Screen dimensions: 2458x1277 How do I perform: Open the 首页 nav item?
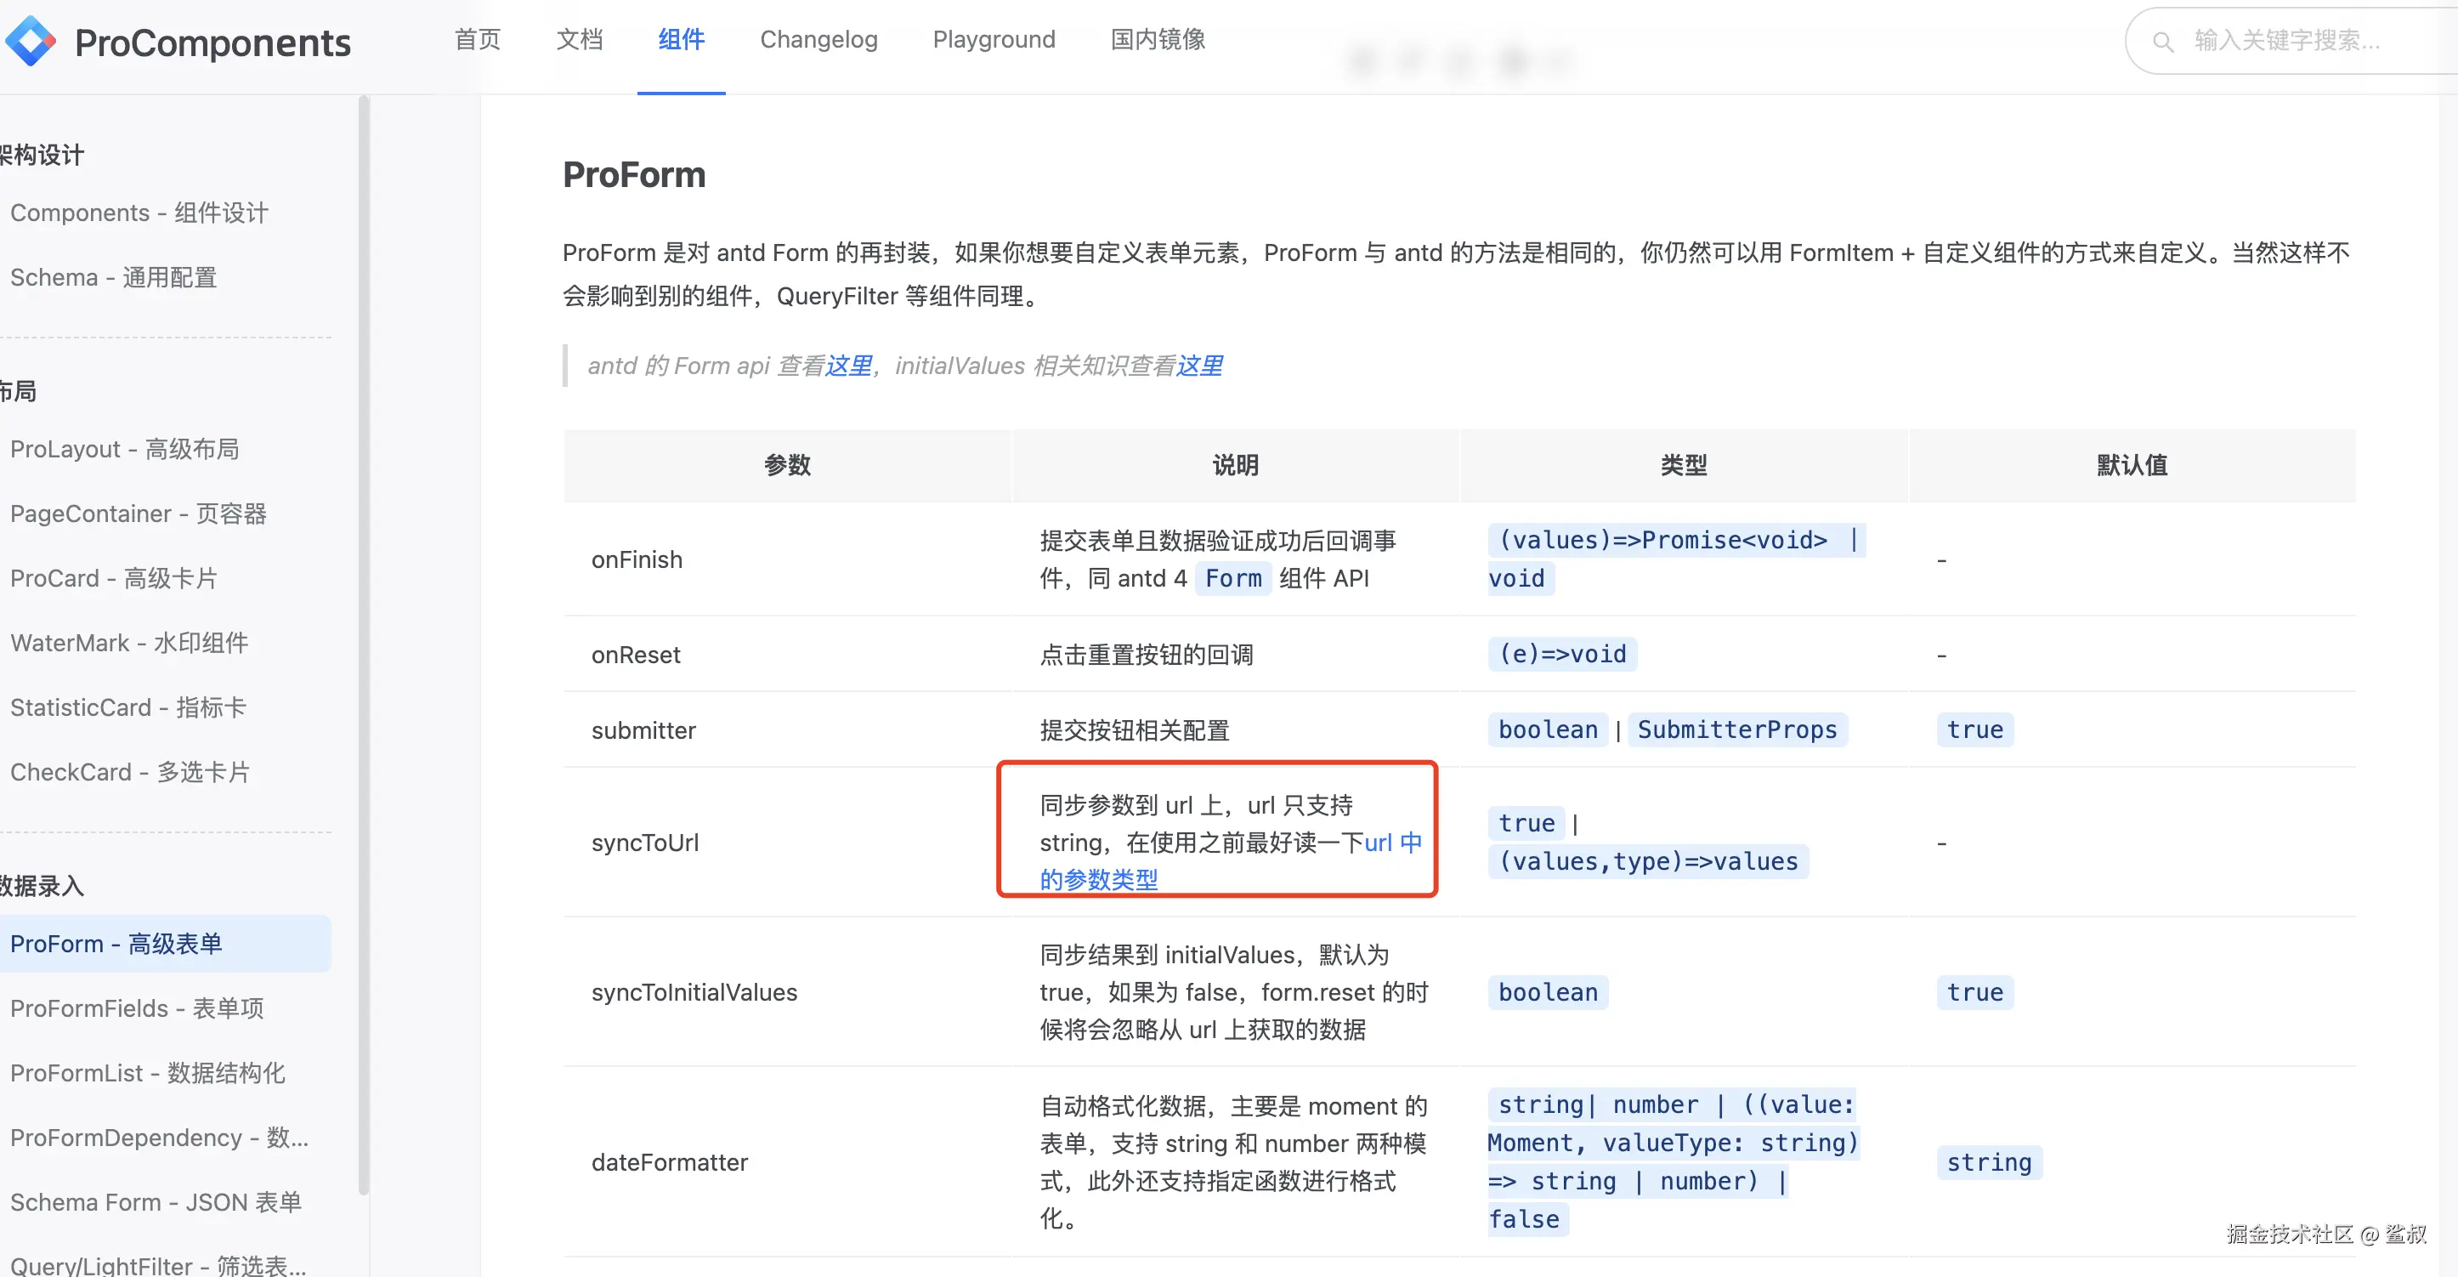click(477, 39)
